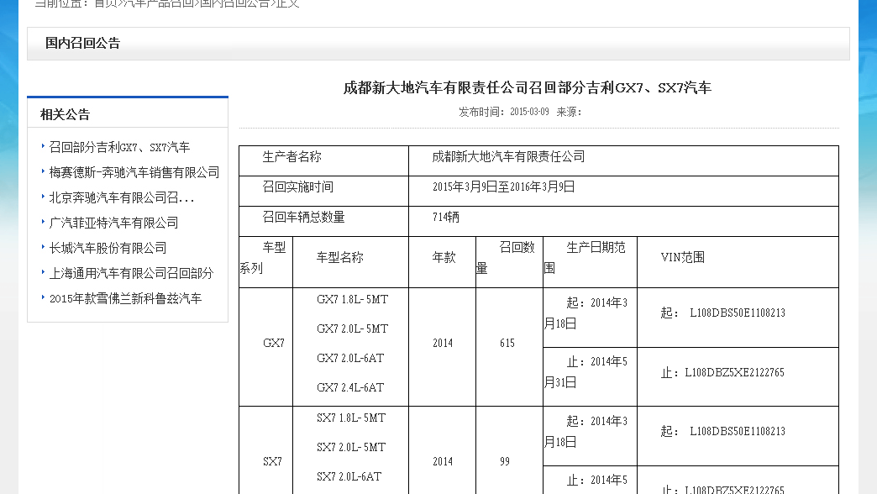Click the text SX7 2.0L-6AT
Viewport: 877px width, 494px height.
click(x=349, y=477)
